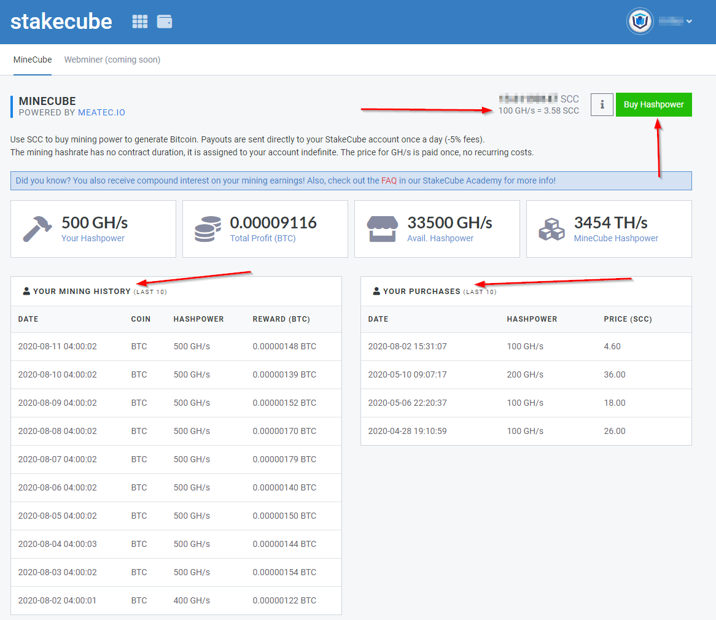Click the stakecube logo

(61, 21)
